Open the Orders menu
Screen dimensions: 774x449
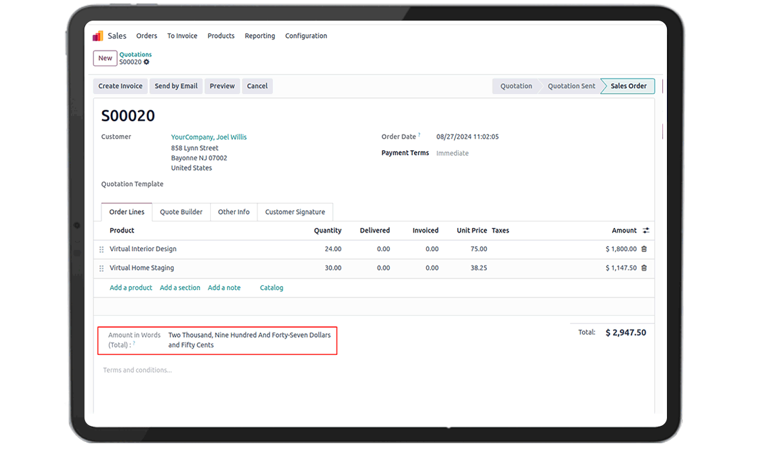[146, 36]
